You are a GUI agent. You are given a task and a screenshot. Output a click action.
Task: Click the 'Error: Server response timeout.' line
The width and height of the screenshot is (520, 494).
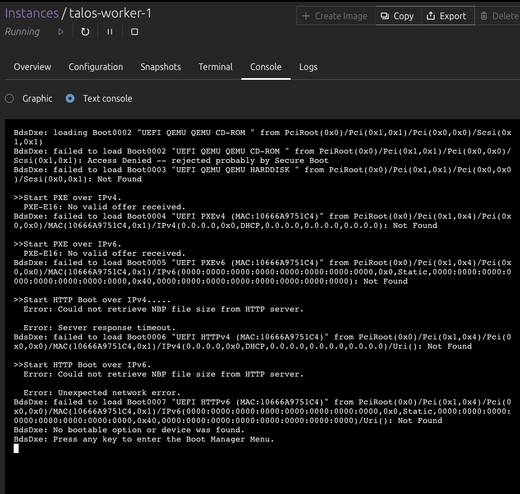[x=100, y=327]
